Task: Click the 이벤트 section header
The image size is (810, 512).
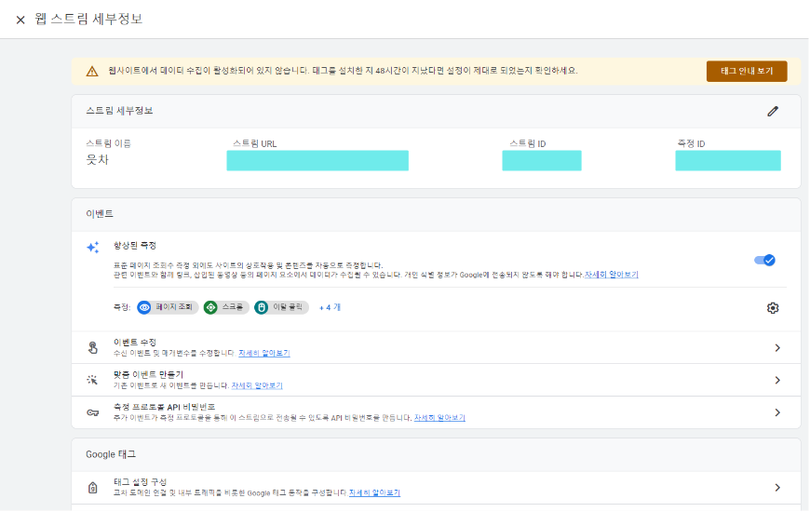Action: tap(100, 214)
